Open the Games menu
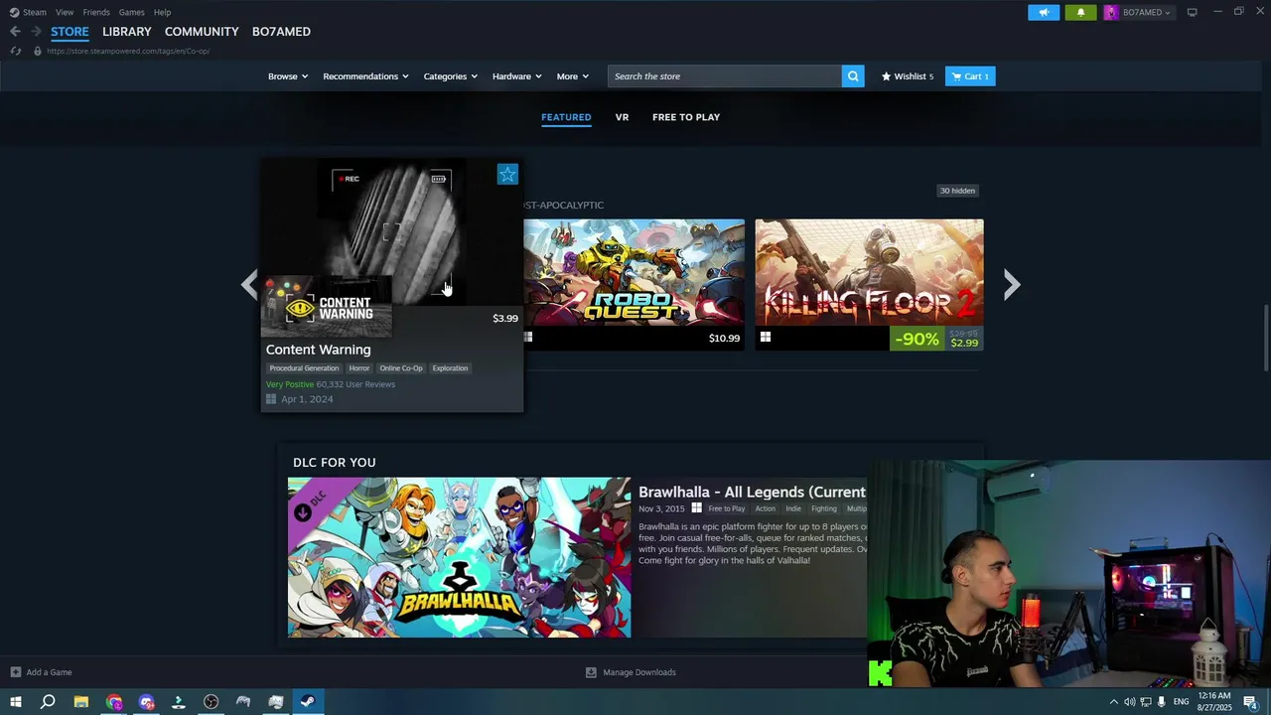 point(132,12)
